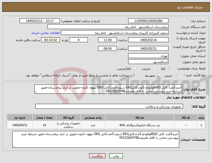Click the resize handle of description box
The image size is (212, 163).
pos(36,92)
